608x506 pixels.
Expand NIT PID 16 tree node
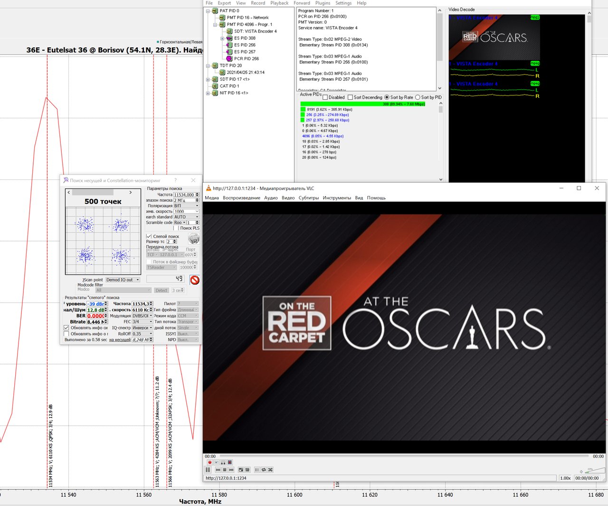208,93
